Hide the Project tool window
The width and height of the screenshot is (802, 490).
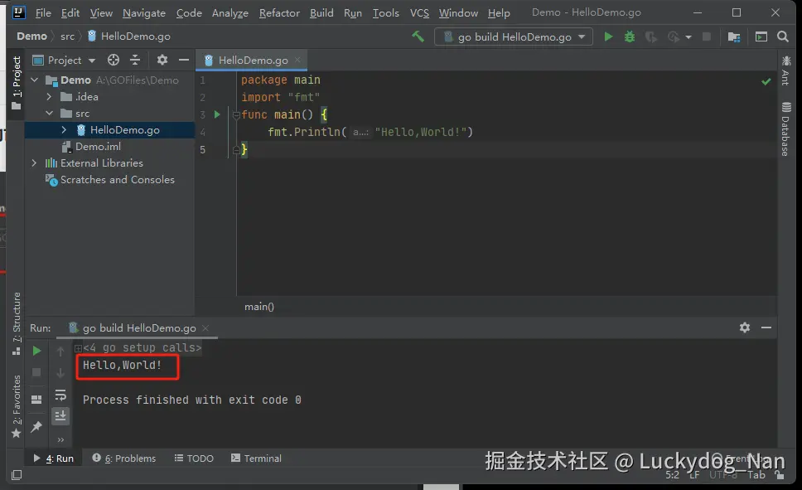(x=184, y=60)
